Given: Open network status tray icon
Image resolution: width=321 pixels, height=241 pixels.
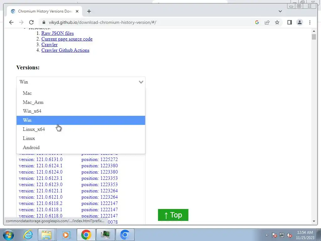Looking at the screenshot, I should pyautogui.click(x=282, y=235).
